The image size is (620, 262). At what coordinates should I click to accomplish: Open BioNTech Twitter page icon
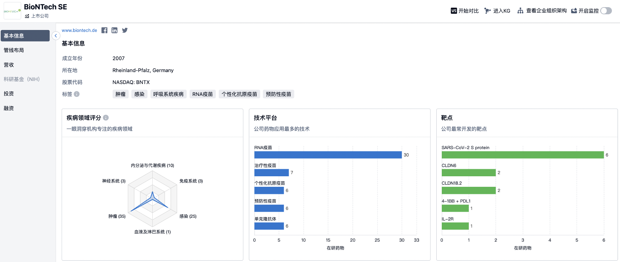click(x=125, y=30)
